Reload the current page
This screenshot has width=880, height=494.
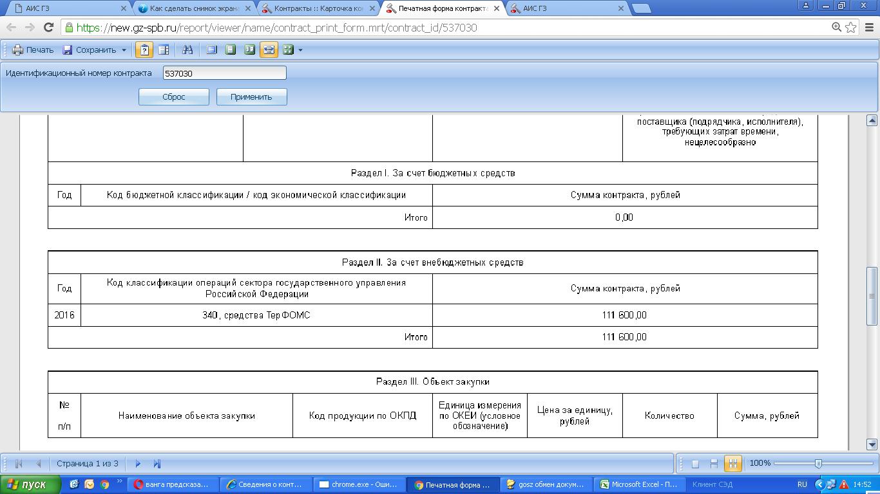48,27
